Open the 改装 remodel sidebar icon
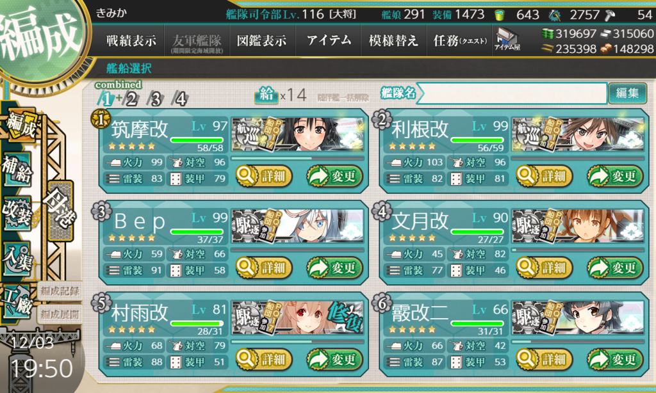Image resolution: width=656 pixels, height=393 pixels. coord(17,213)
